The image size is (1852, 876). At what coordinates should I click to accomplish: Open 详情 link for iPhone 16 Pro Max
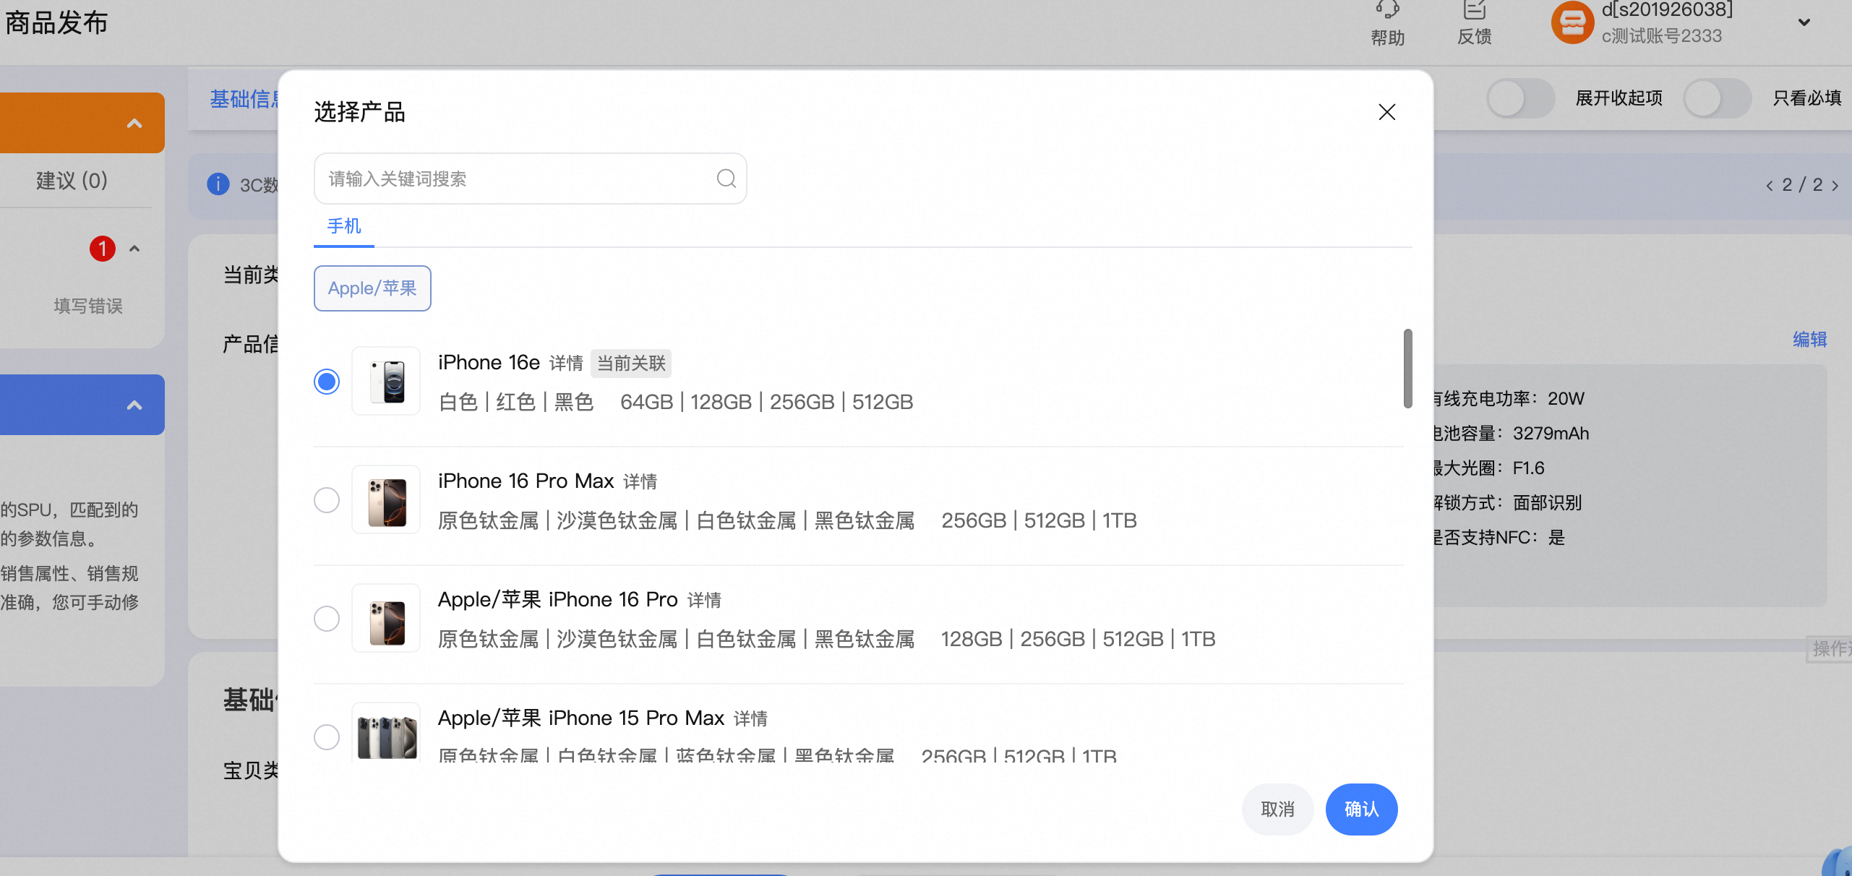pos(640,481)
